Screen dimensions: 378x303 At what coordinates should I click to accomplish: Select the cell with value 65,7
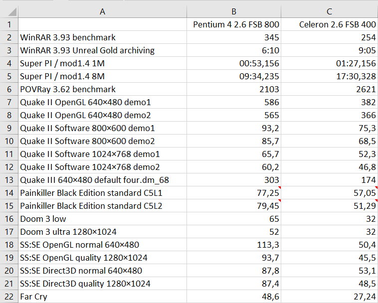234,154
